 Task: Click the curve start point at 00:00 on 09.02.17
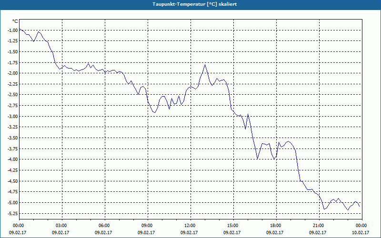click(x=20, y=29)
